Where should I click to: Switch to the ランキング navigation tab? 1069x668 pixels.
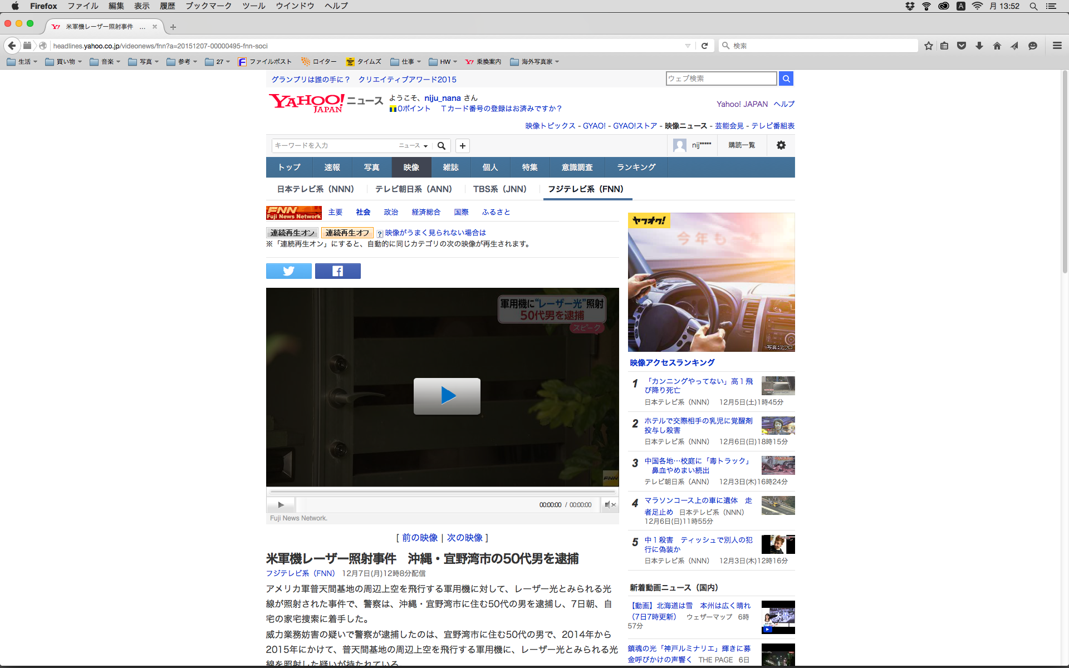pos(636,167)
